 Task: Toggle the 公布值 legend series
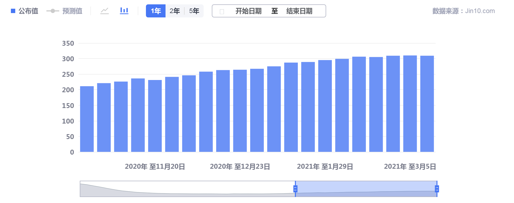(25, 11)
